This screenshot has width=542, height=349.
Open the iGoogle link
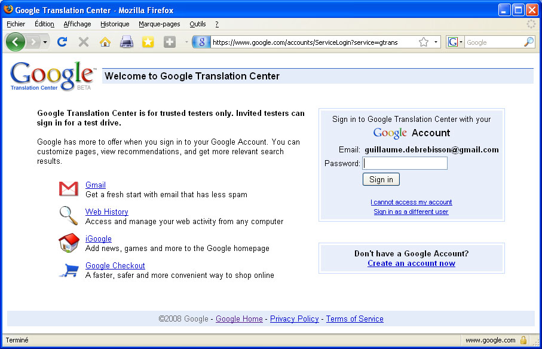(x=99, y=239)
